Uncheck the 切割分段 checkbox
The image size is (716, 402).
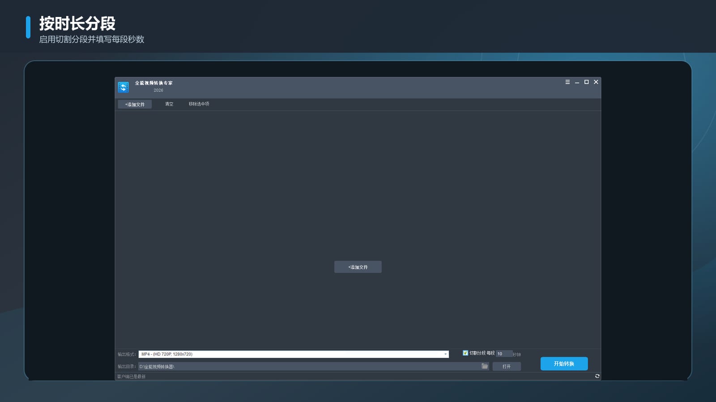coord(465,353)
